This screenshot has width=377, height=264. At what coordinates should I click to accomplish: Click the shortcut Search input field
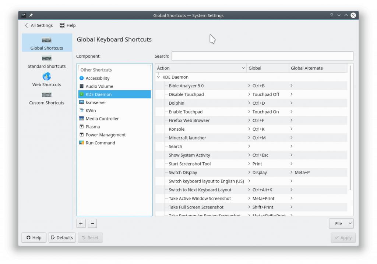(x=262, y=56)
